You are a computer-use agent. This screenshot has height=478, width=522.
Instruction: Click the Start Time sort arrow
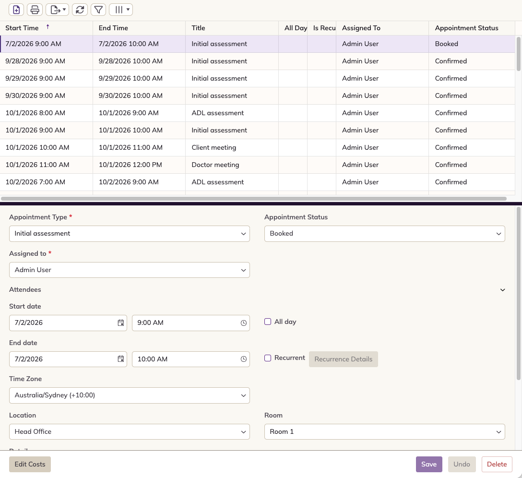(47, 27)
